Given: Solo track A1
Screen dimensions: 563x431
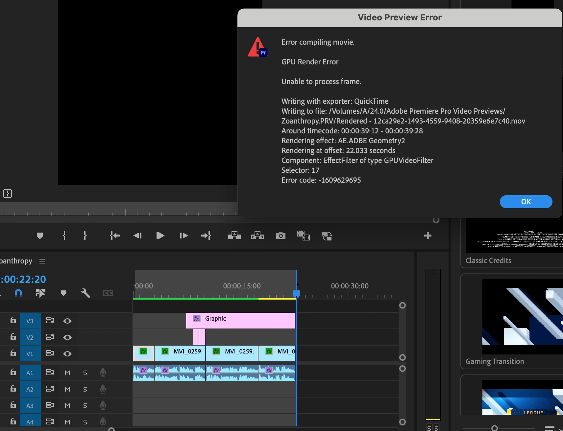Looking at the screenshot, I should [x=85, y=373].
